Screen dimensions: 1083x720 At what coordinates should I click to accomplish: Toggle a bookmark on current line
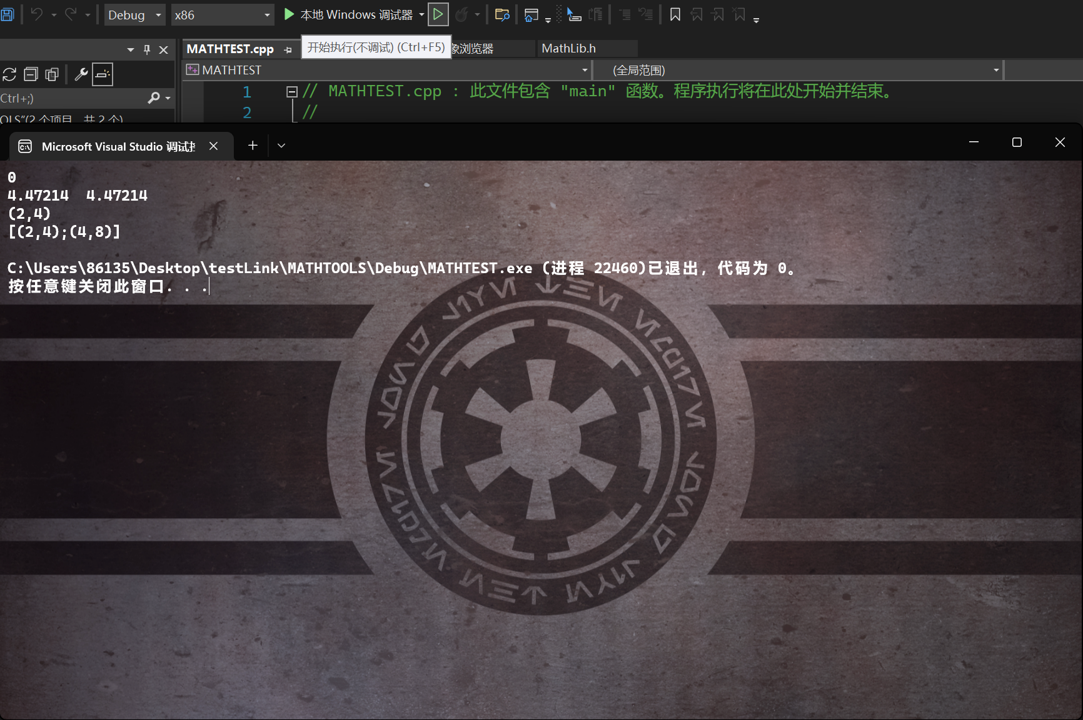click(675, 14)
